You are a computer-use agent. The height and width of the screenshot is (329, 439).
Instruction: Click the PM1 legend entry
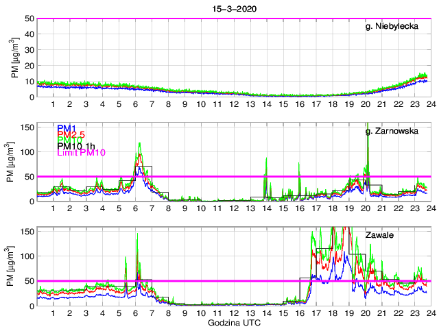(66, 128)
